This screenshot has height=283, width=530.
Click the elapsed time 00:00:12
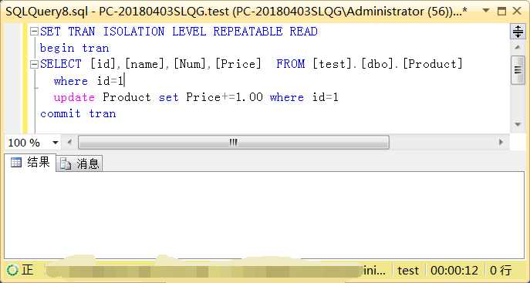coord(454,271)
